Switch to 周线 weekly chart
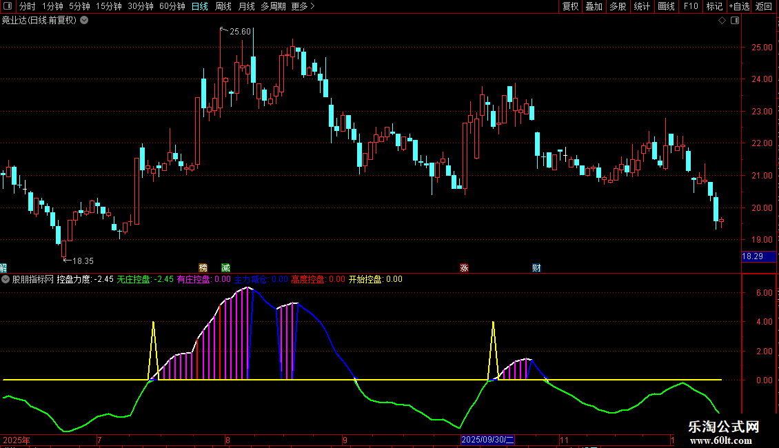 click(x=223, y=6)
